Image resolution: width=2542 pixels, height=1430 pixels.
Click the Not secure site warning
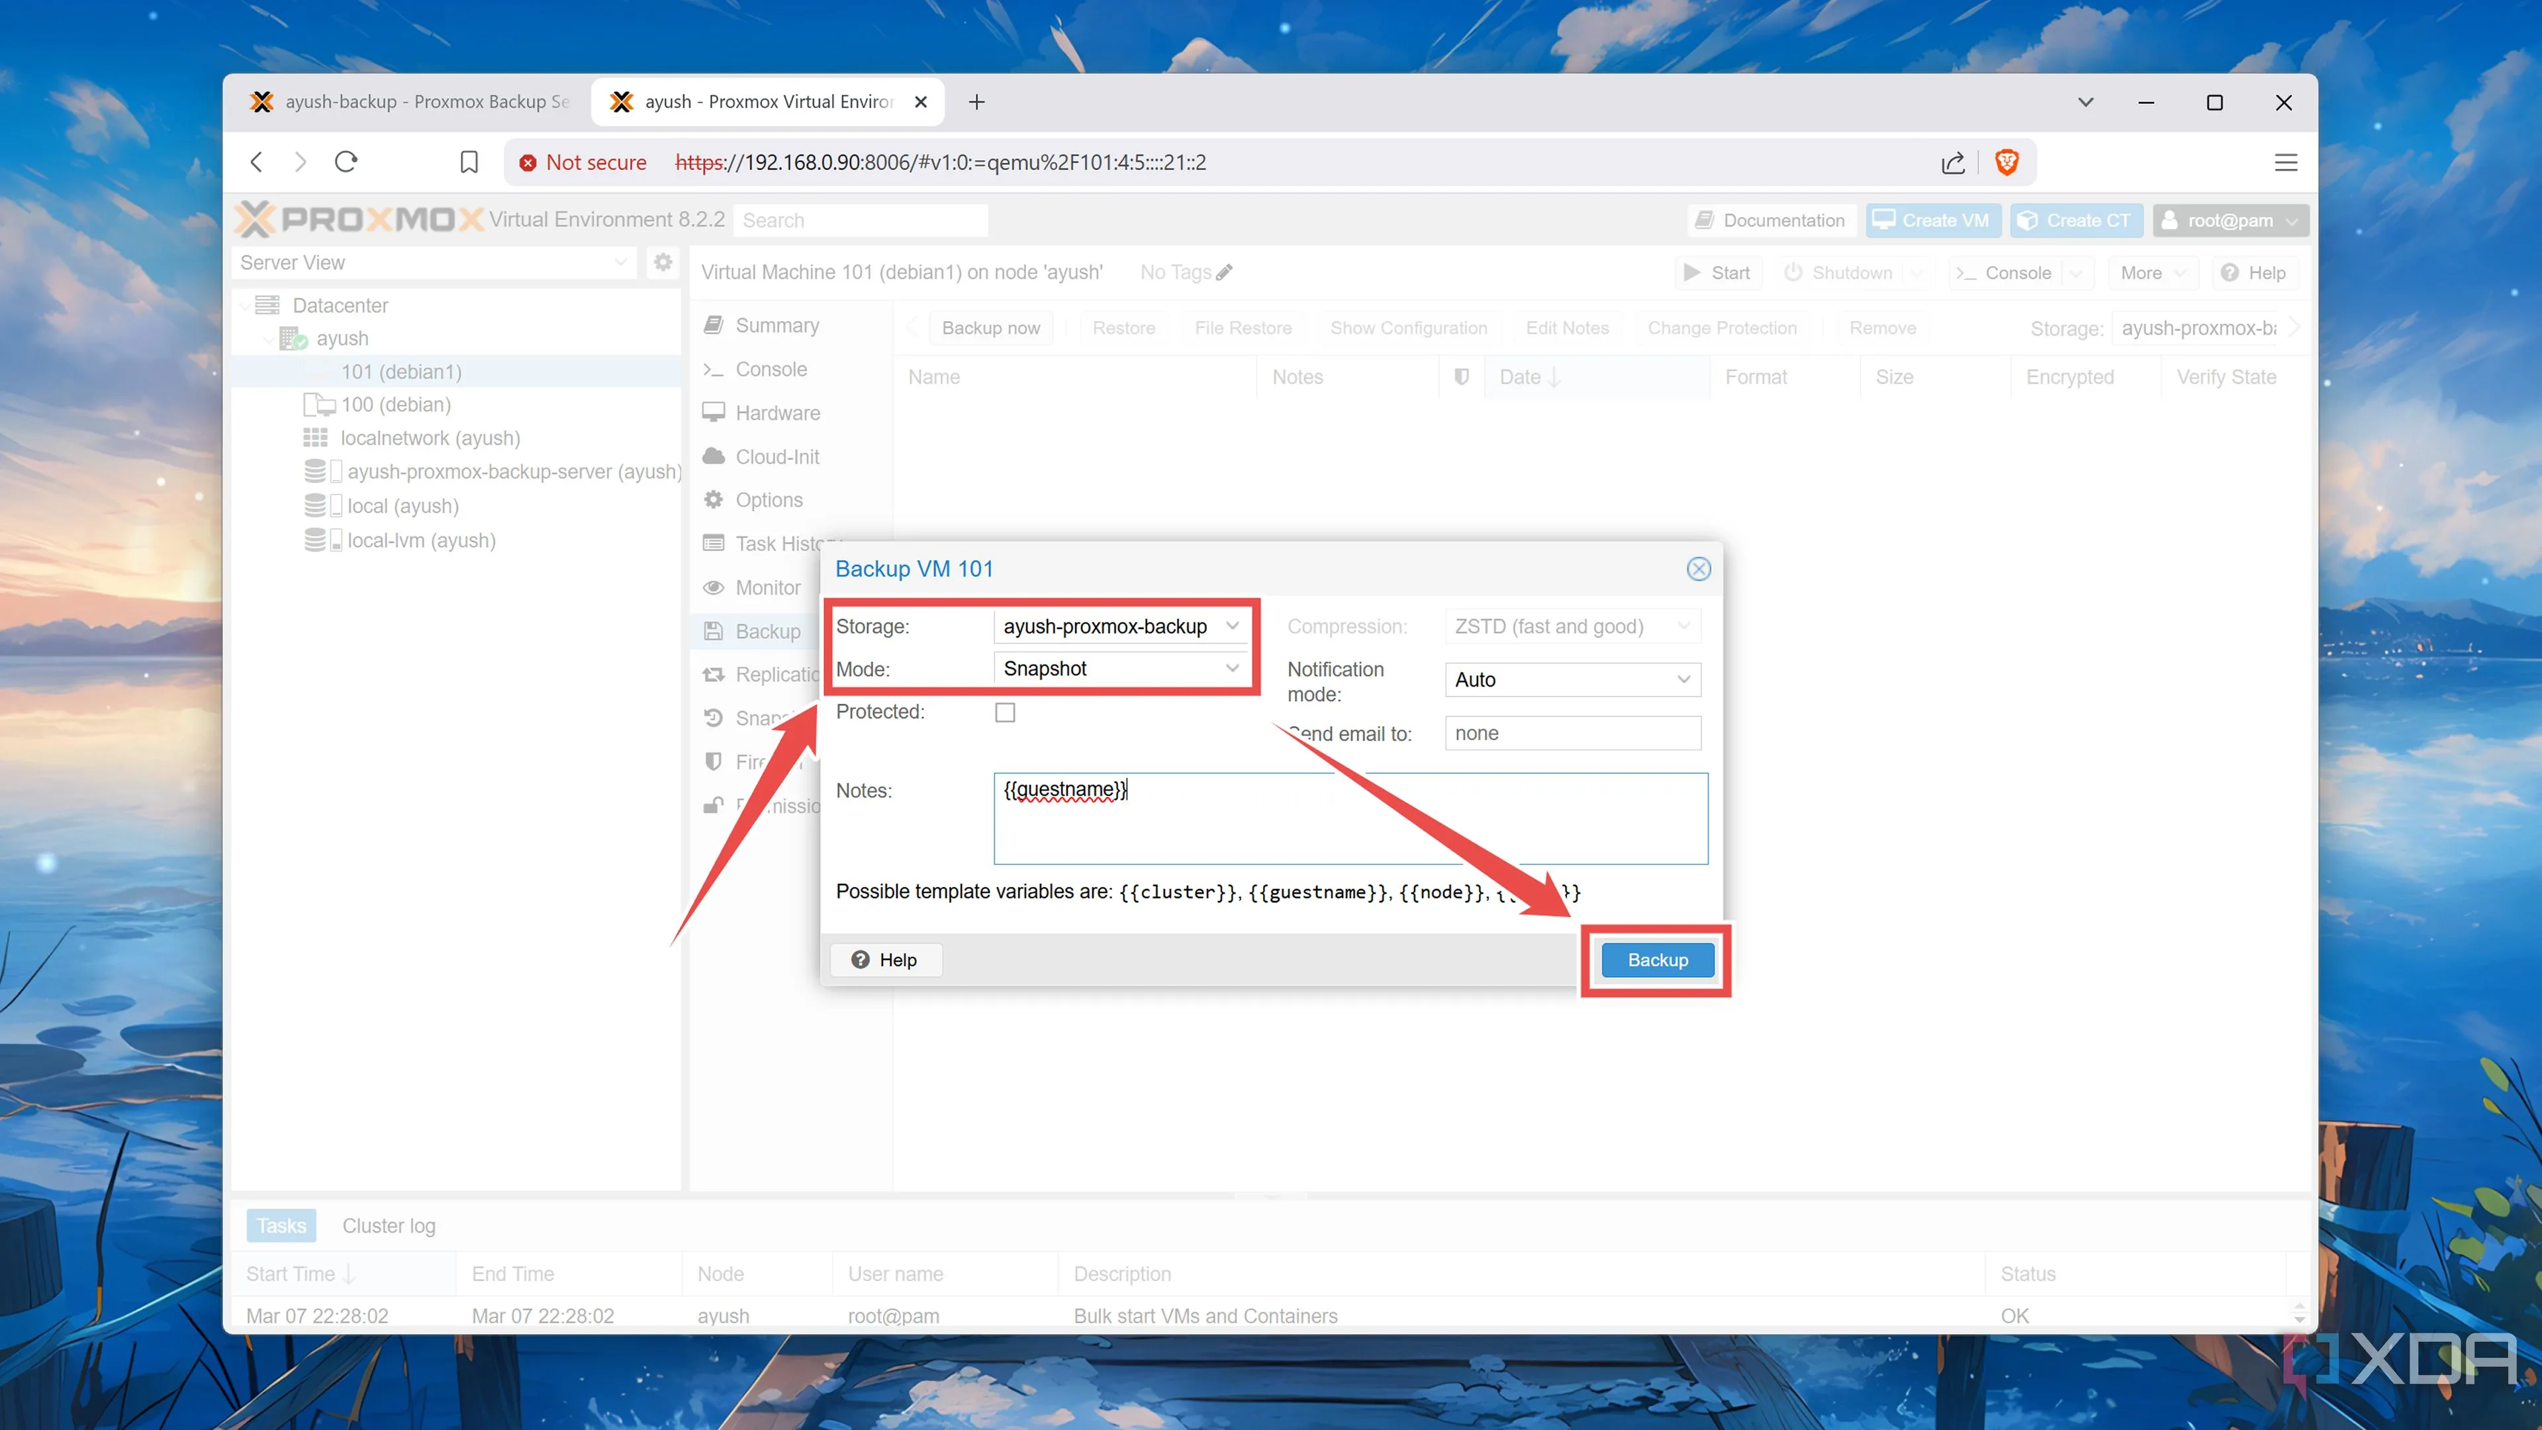[583, 162]
